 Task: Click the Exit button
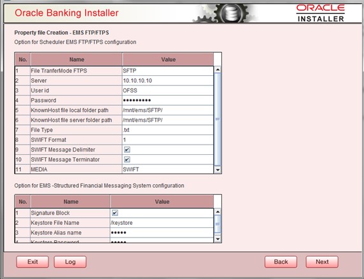pyautogui.click(x=32, y=262)
